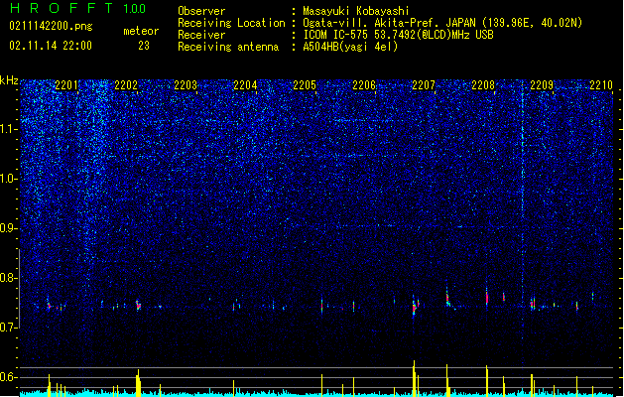This screenshot has height=397, width=624.
Task: Click the Observer label
Action: [x=201, y=11]
